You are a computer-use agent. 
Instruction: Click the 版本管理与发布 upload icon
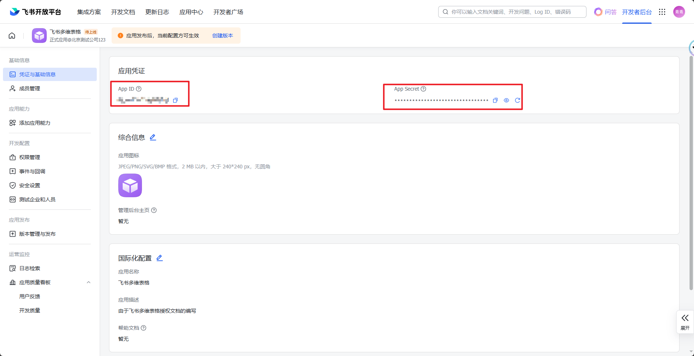point(13,234)
